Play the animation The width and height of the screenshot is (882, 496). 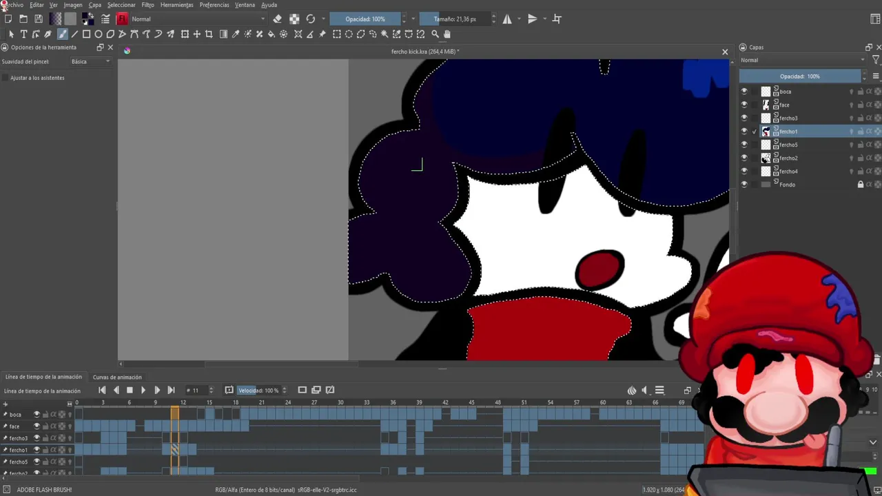[x=143, y=390]
